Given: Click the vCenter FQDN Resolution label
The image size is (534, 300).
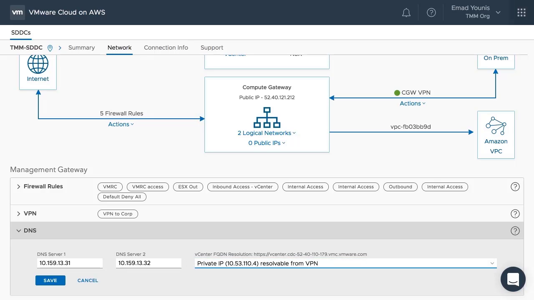Looking at the screenshot, I should [x=281, y=254].
